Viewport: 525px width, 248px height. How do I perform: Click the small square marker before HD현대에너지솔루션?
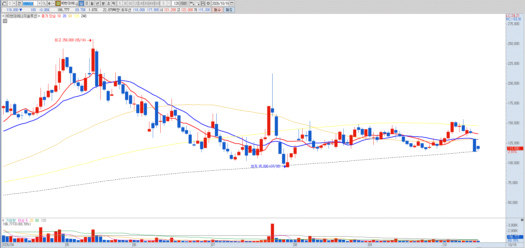click(3, 16)
